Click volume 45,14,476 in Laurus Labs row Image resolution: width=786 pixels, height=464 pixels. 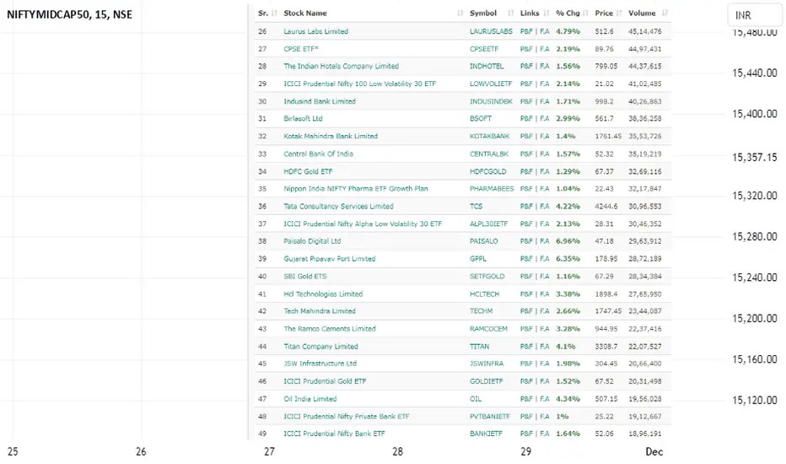click(644, 31)
